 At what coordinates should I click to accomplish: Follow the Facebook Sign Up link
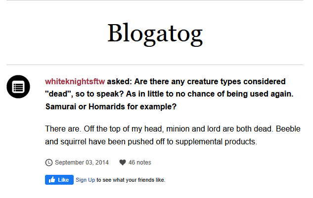85,180
